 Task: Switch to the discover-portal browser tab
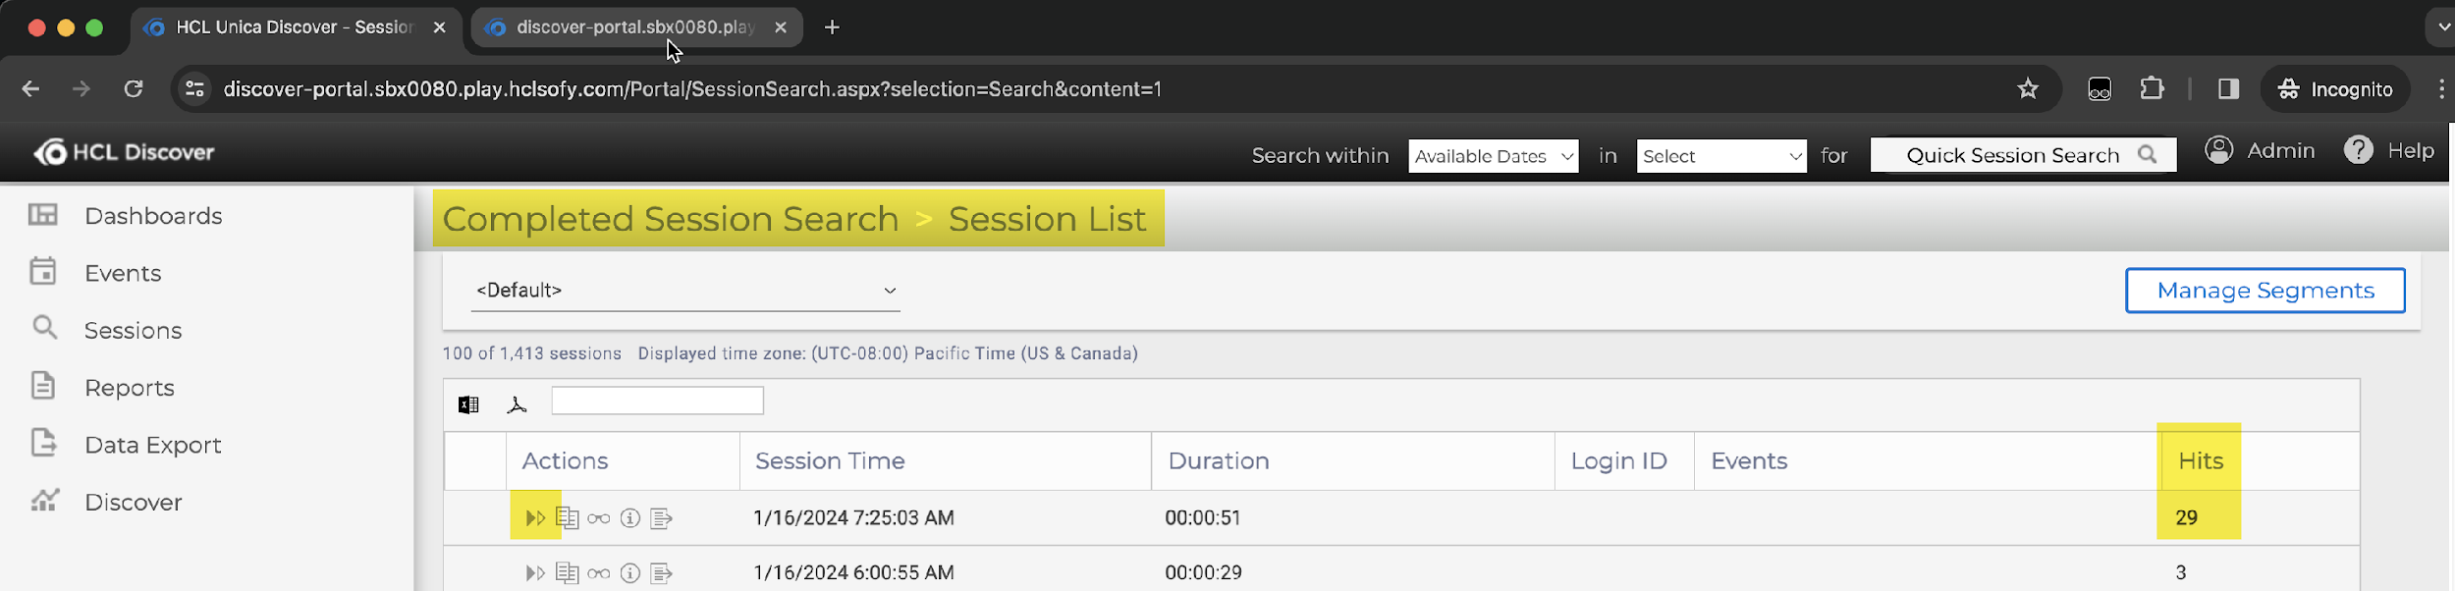click(634, 27)
